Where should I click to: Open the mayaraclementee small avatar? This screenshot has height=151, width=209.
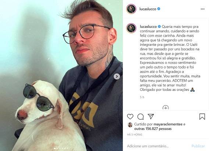pos(130,125)
